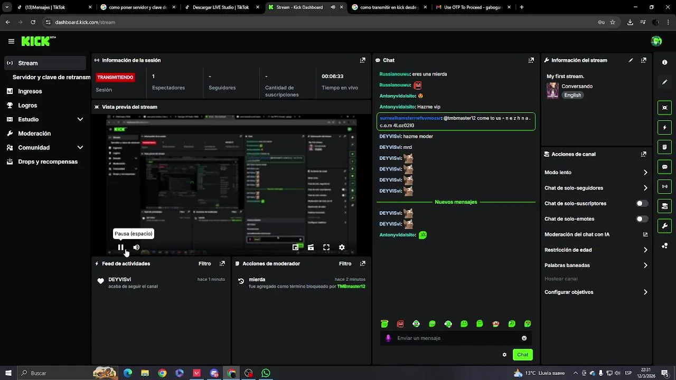This screenshot has width=676, height=380.
Task: Click the browser address bar URL
Action: click(x=85, y=22)
